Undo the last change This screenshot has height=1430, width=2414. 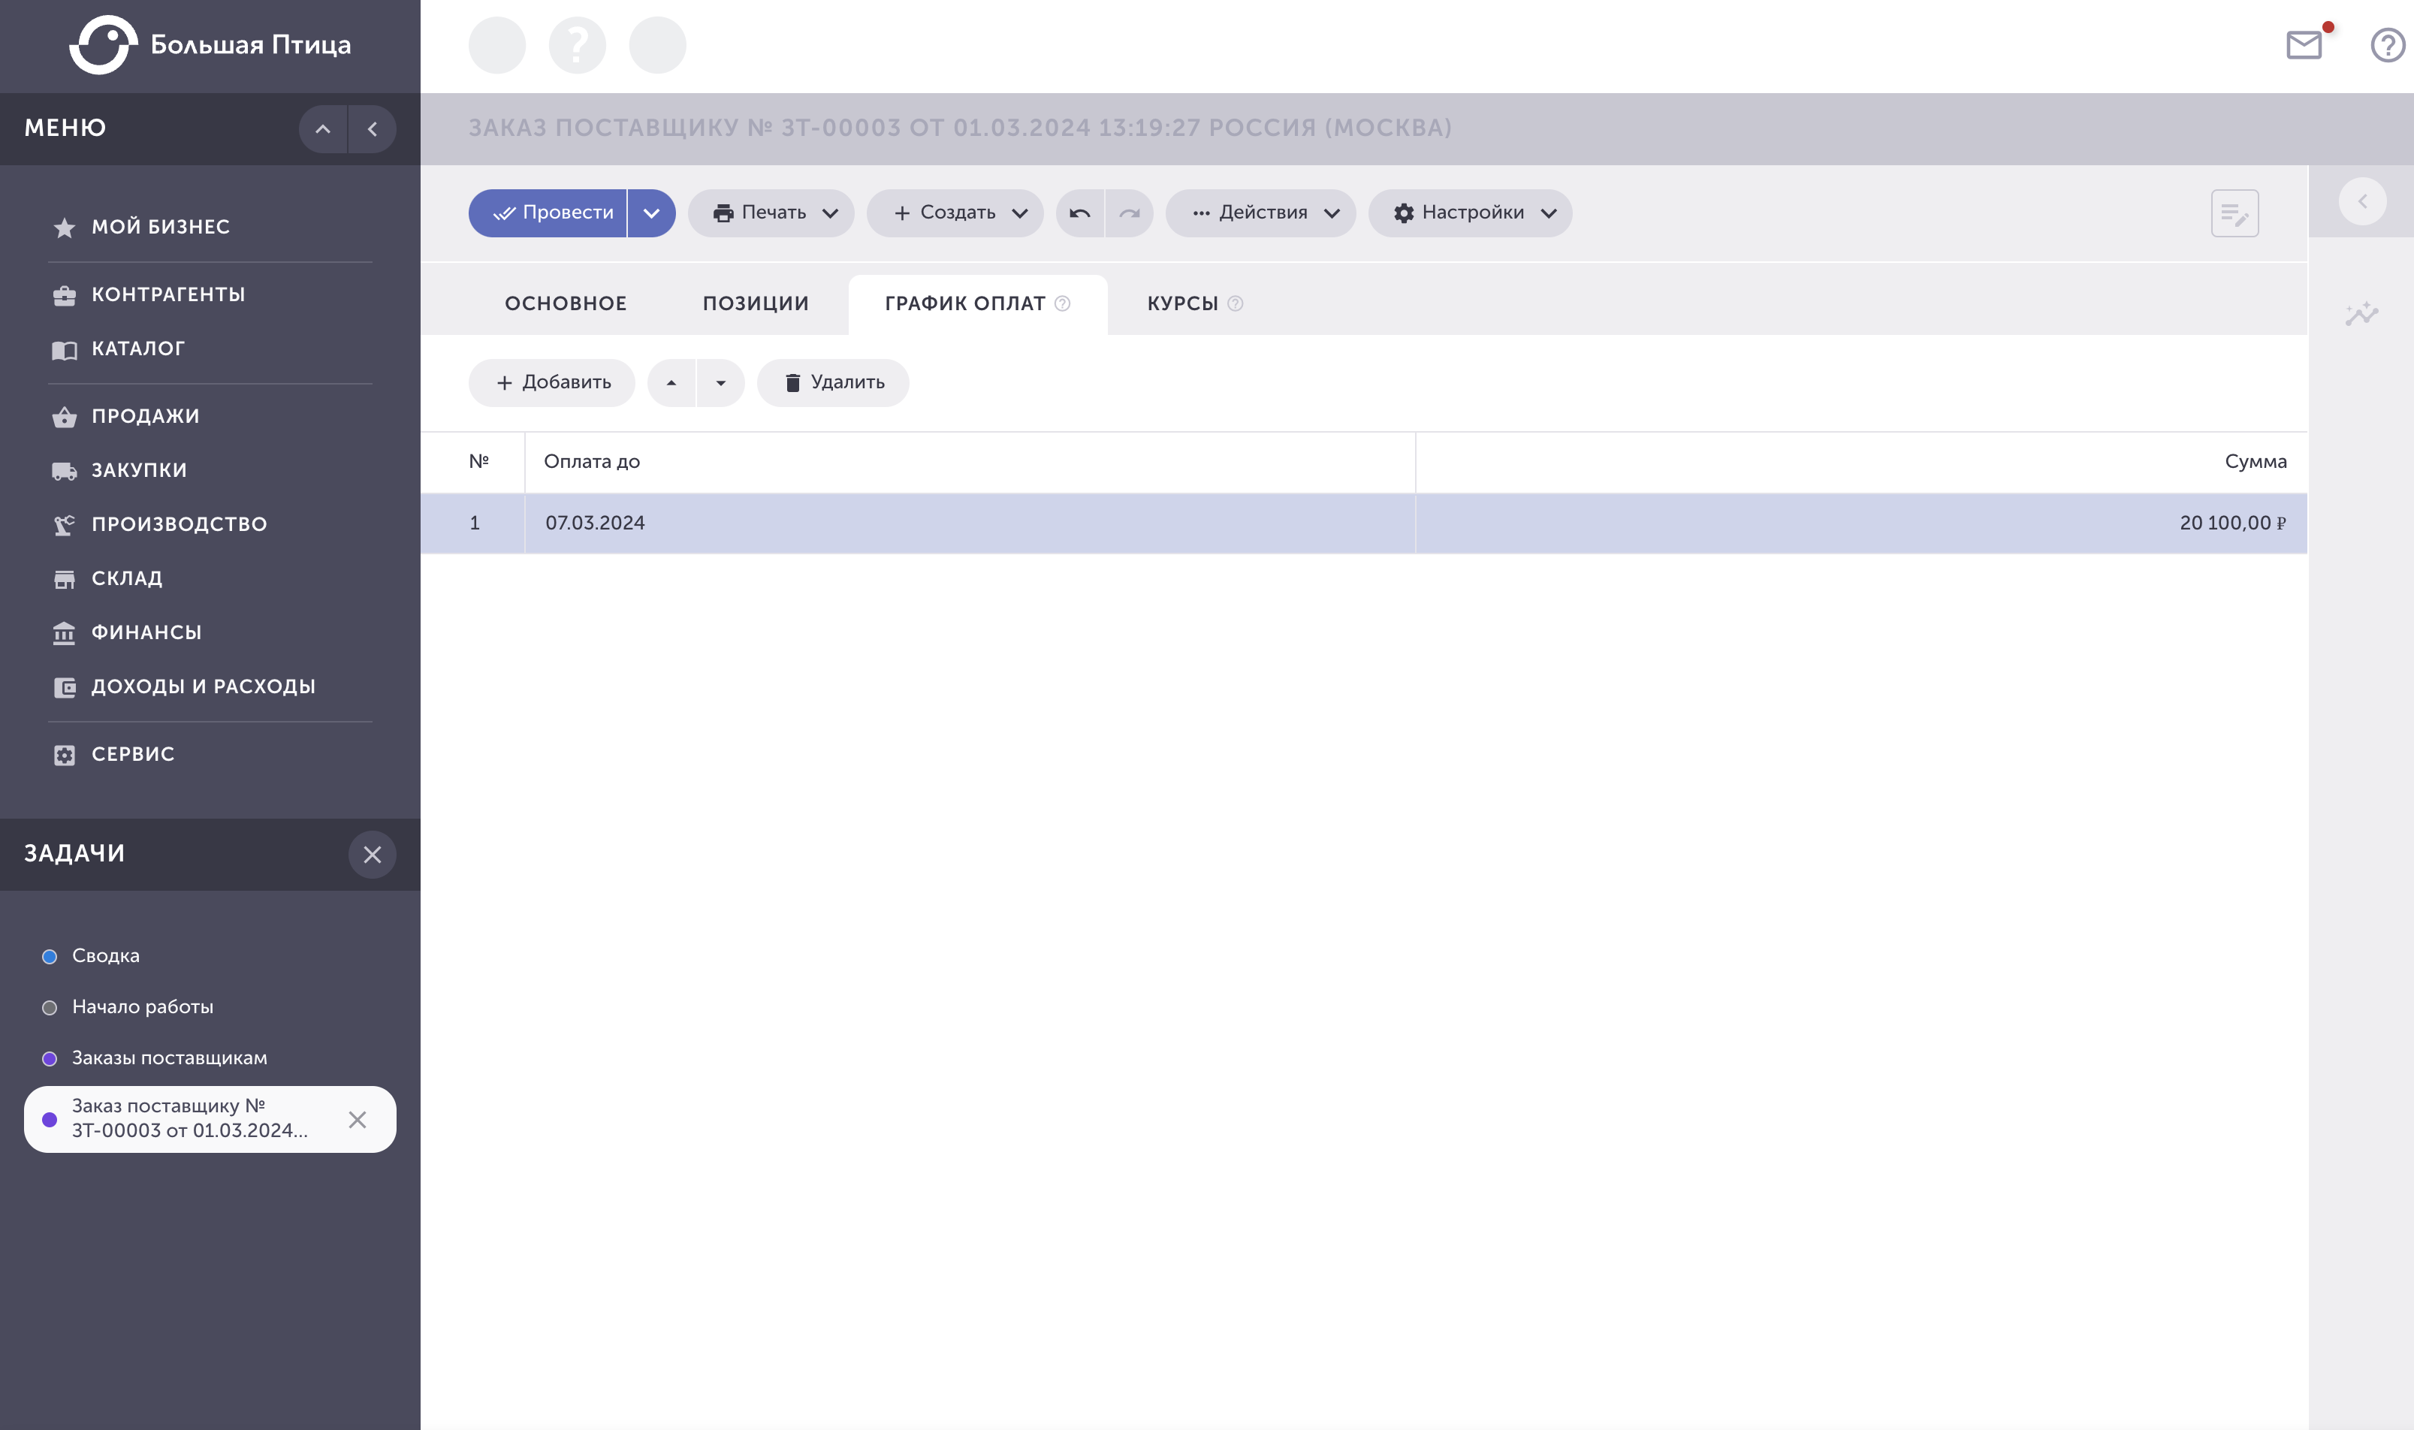click(x=1079, y=213)
